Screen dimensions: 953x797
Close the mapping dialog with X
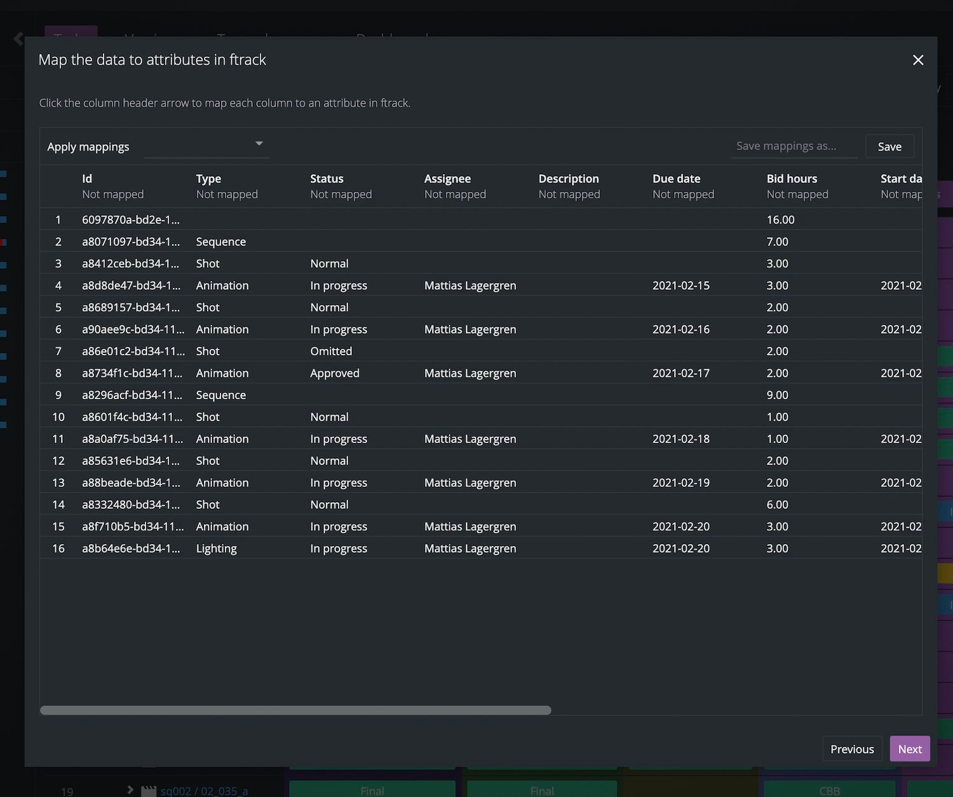click(x=917, y=60)
